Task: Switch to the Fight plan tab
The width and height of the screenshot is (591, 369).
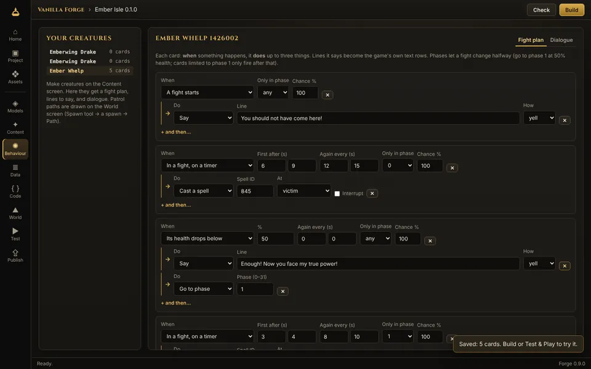Action: click(x=531, y=40)
